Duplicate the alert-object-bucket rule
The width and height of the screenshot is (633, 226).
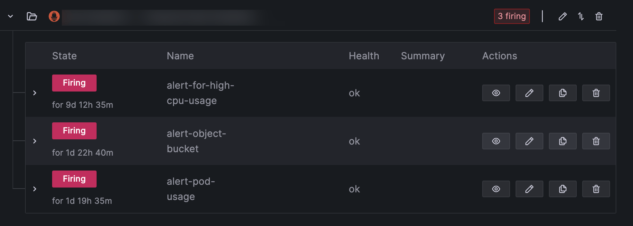[562, 141]
